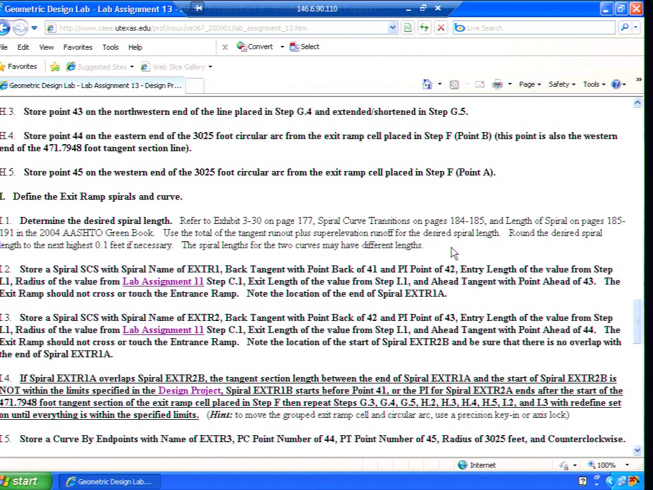Screen dimensions: 653x490
Task: Expand the Suggested Sites dropdown arrow
Action: (x=131, y=66)
